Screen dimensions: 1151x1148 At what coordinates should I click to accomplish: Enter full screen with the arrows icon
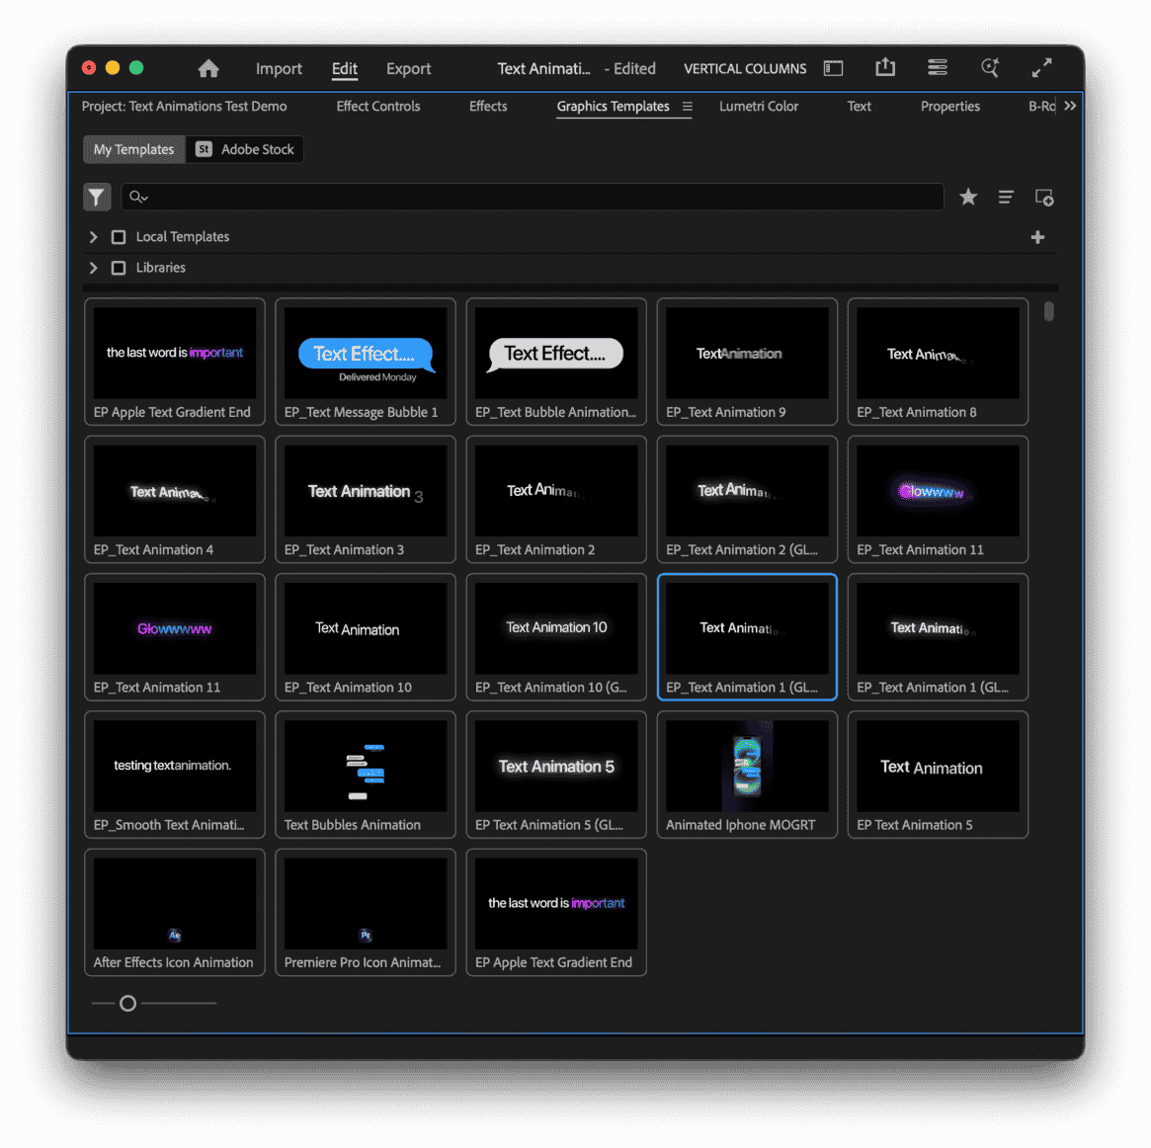coord(1041,68)
